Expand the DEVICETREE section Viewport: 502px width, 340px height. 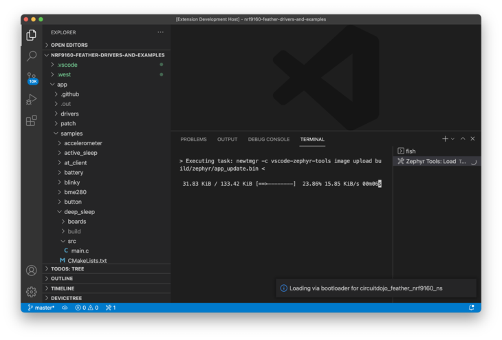(x=107, y=298)
